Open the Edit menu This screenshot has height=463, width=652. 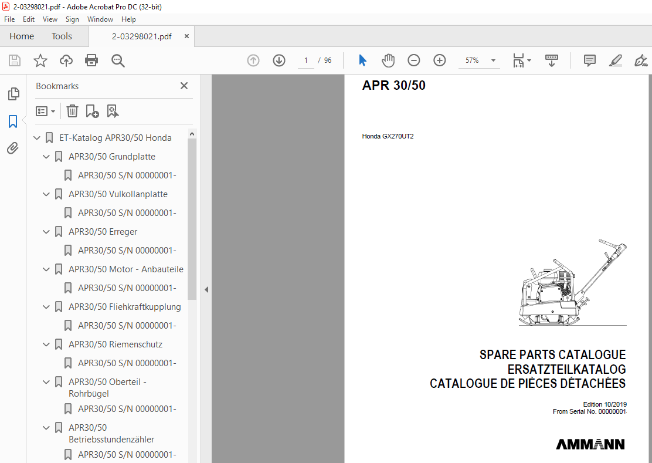pos(29,19)
